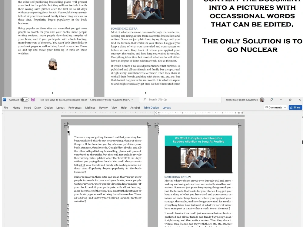This screenshot has width=303, height=227.
Task: Click the SOMETHING EXTRA heading in the upper preview
Action: tap(124, 28)
